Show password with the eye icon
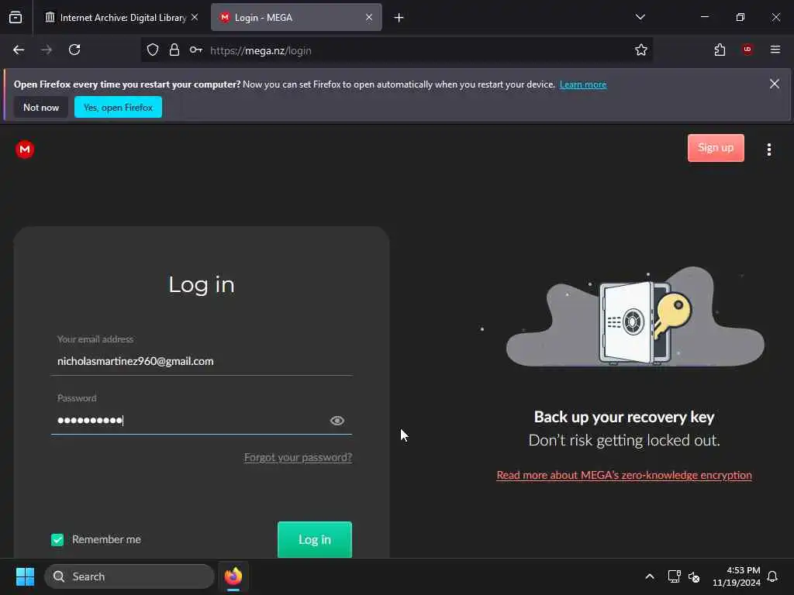This screenshot has width=794, height=595. click(337, 421)
